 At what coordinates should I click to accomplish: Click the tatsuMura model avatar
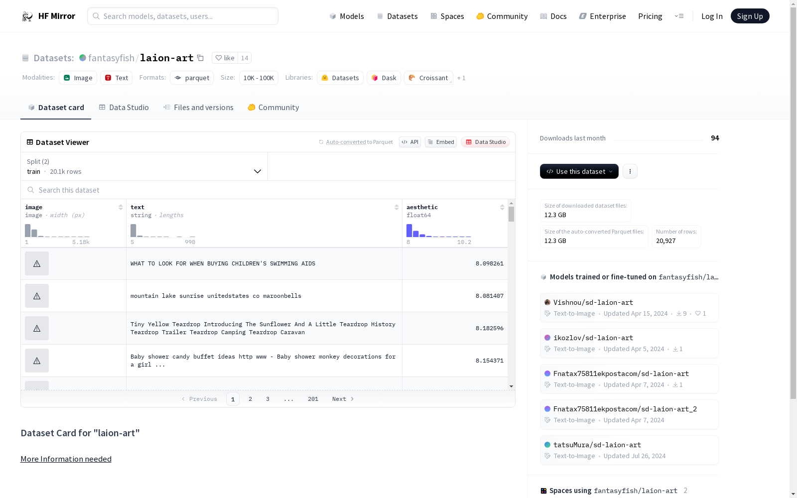(547, 445)
